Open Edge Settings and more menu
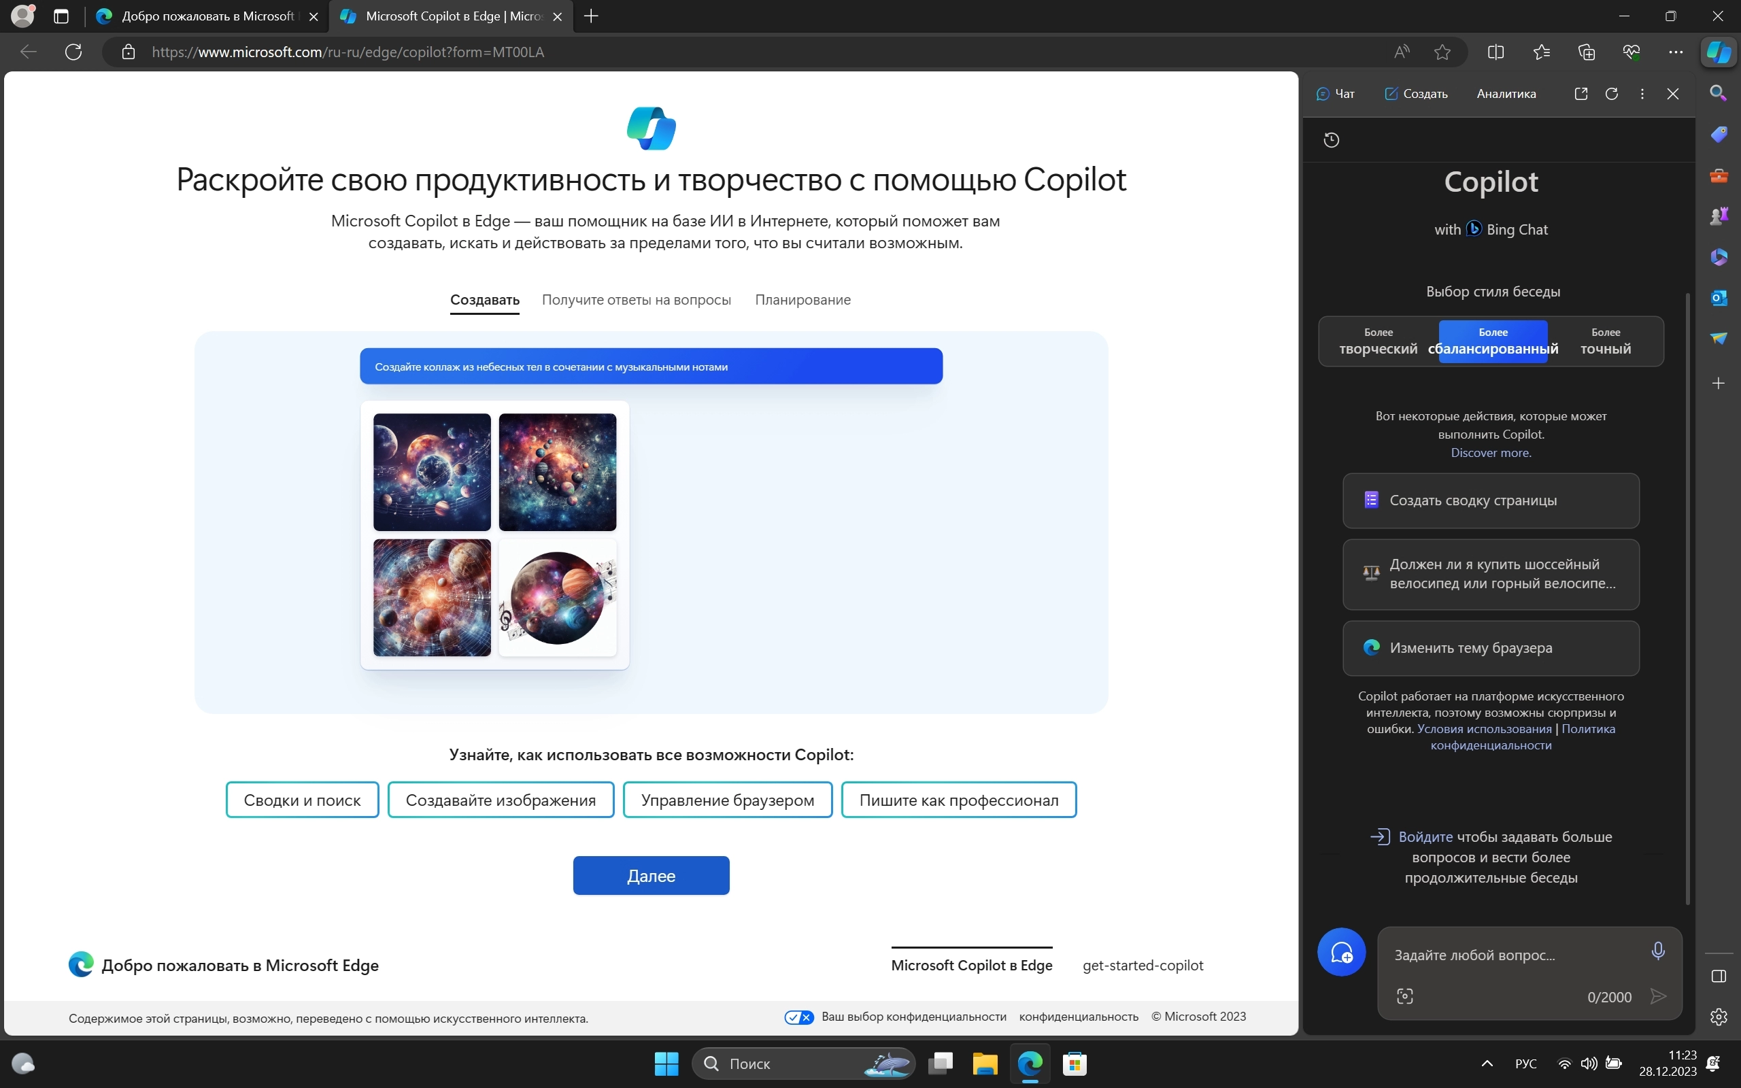This screenshot has width=1741, height=1088. pyautogui.click(x=1676, y=52)
